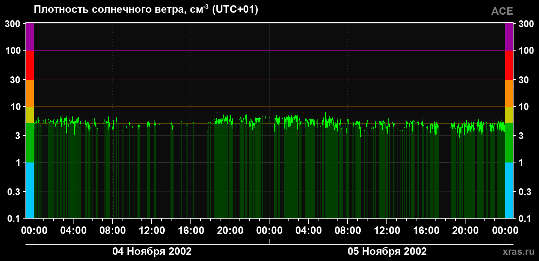This screenshot has height=261, width=539.
Task: Click the 100 value on left axis
Action: point(13,51)
